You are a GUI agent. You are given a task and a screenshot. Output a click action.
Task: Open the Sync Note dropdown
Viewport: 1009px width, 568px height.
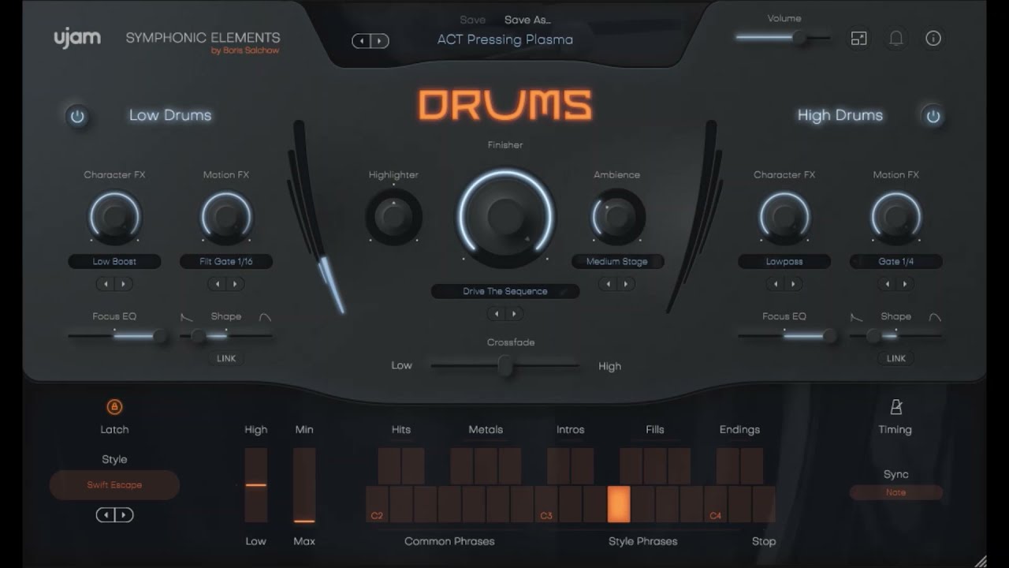896,492
